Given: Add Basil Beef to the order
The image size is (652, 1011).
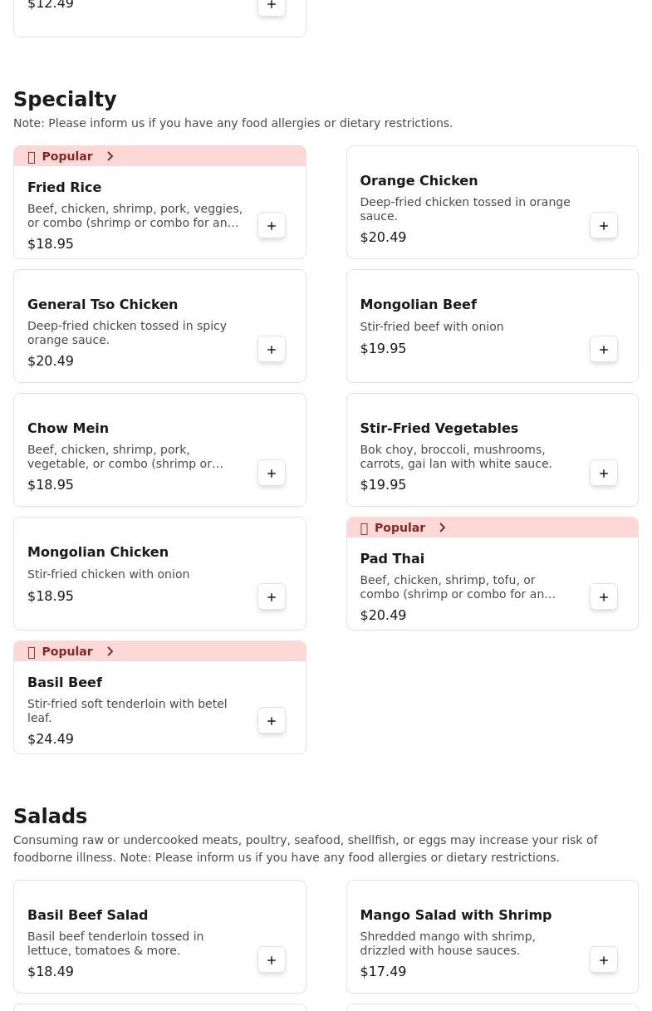Looking at the screenshot, I should point(272,721).
